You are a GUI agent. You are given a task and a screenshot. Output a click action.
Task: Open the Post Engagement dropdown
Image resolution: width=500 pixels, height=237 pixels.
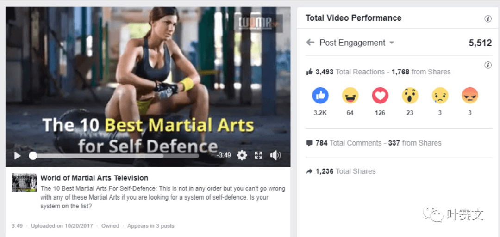click(x=357, y=43)
